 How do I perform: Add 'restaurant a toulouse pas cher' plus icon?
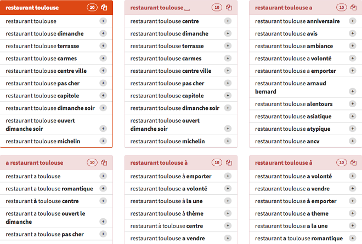(x=103, y=234)
